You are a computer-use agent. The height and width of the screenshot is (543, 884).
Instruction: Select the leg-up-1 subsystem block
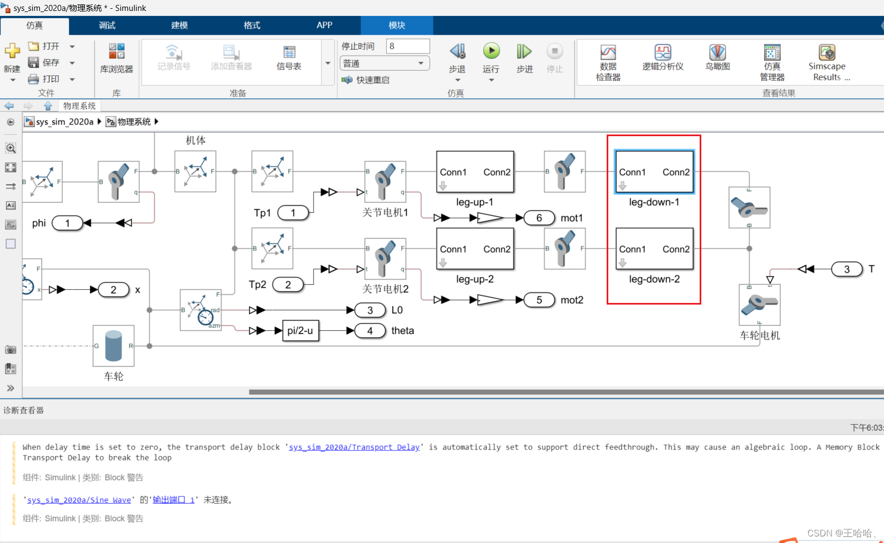[475, 172]
